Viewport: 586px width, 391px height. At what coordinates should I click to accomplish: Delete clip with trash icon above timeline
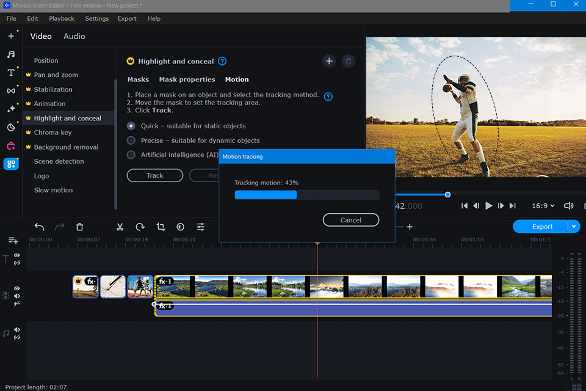[79, 227]
